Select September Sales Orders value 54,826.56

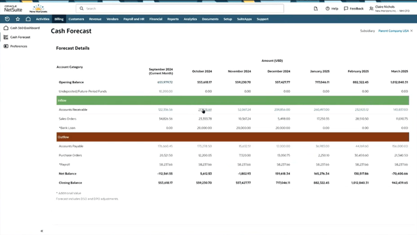coord(166,119)
